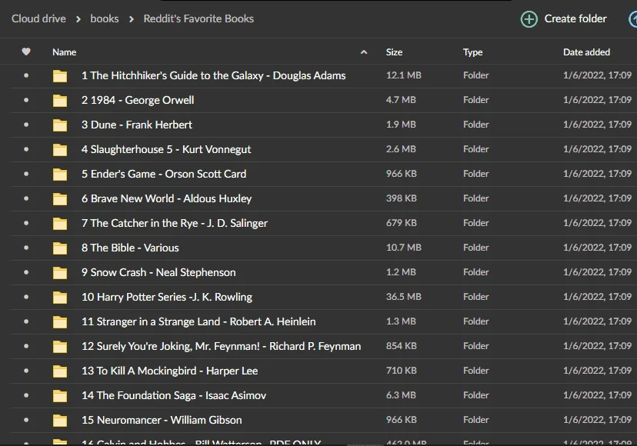The height and width of the screenshot is (446, 637).
Task: Select 5 Ender's Game - Orson Scott Card name
Action: point(164,174)
